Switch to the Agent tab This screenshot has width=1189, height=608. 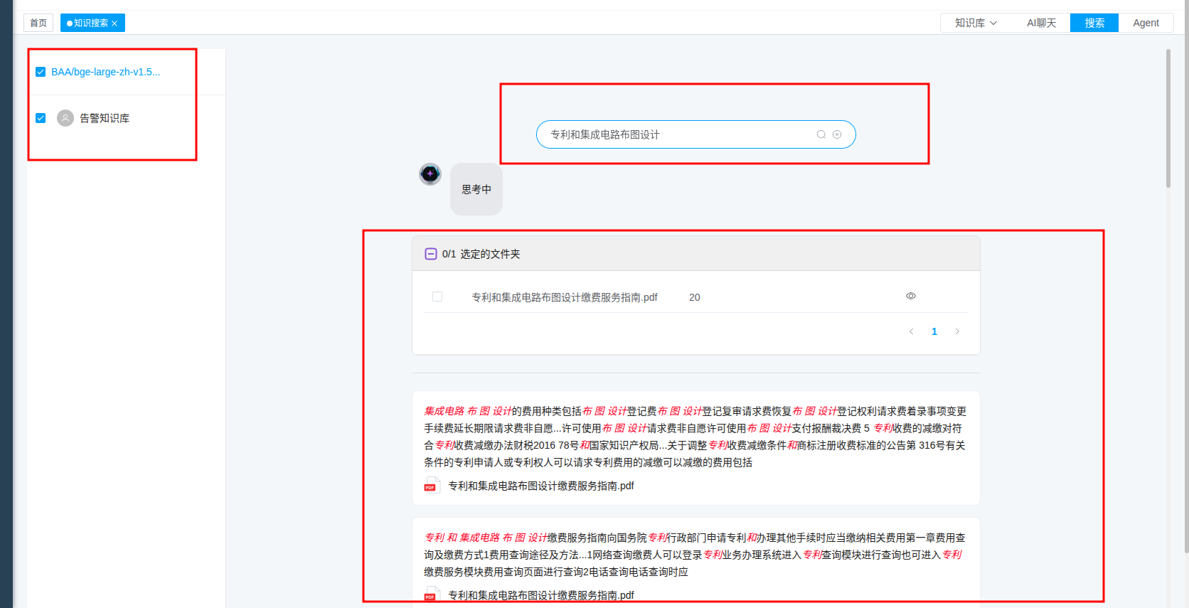1146,23
